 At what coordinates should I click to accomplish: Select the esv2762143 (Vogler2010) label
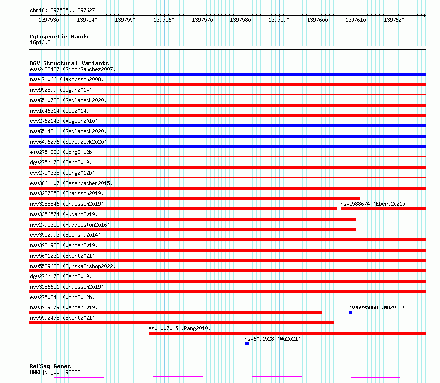pyautogui.click(x=64, y=121)
